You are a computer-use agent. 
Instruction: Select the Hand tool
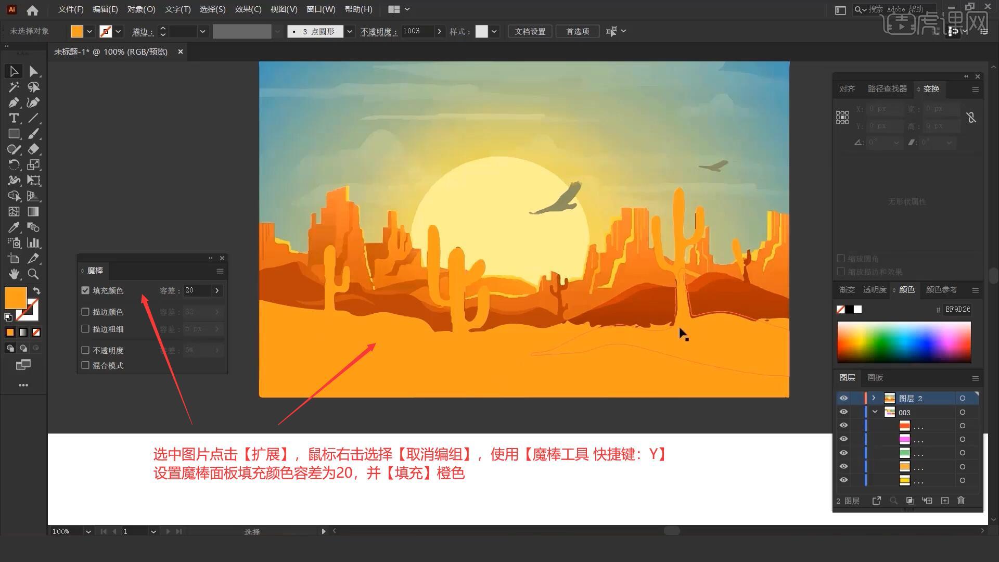click(13, 274)
